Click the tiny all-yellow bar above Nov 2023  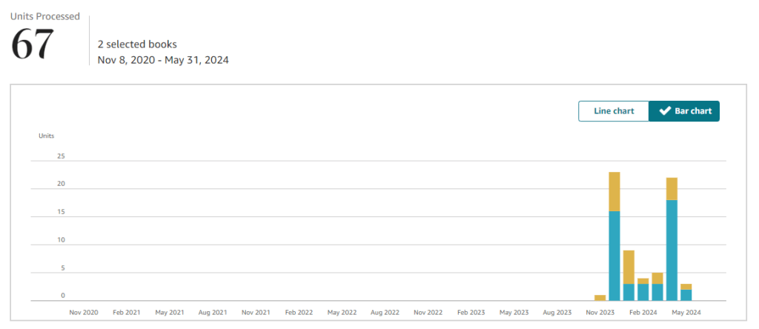pyautogui.click(x=600, y=298)
